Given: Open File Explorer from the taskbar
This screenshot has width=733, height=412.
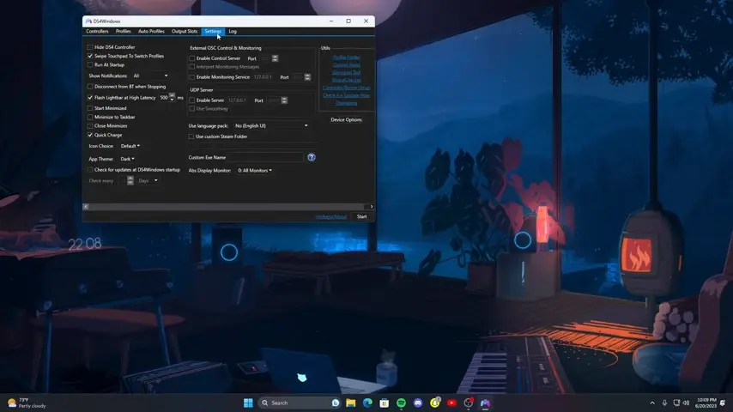Looking at the screenshot, I should [350, 403].
